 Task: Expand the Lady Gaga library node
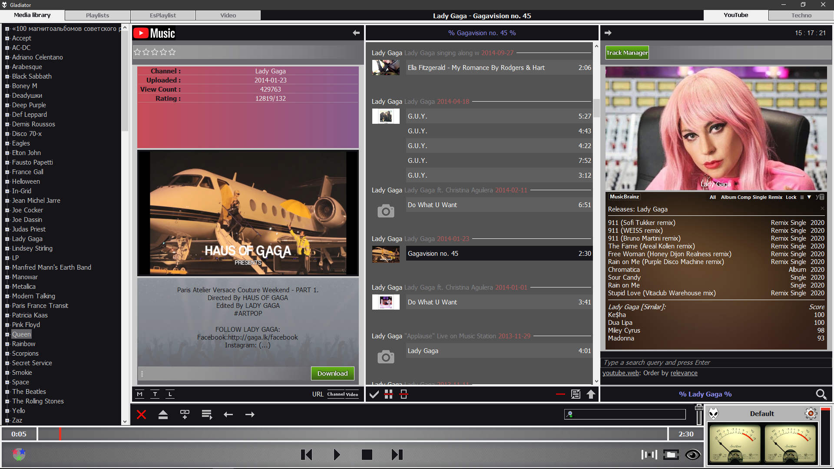pos(7,239)
